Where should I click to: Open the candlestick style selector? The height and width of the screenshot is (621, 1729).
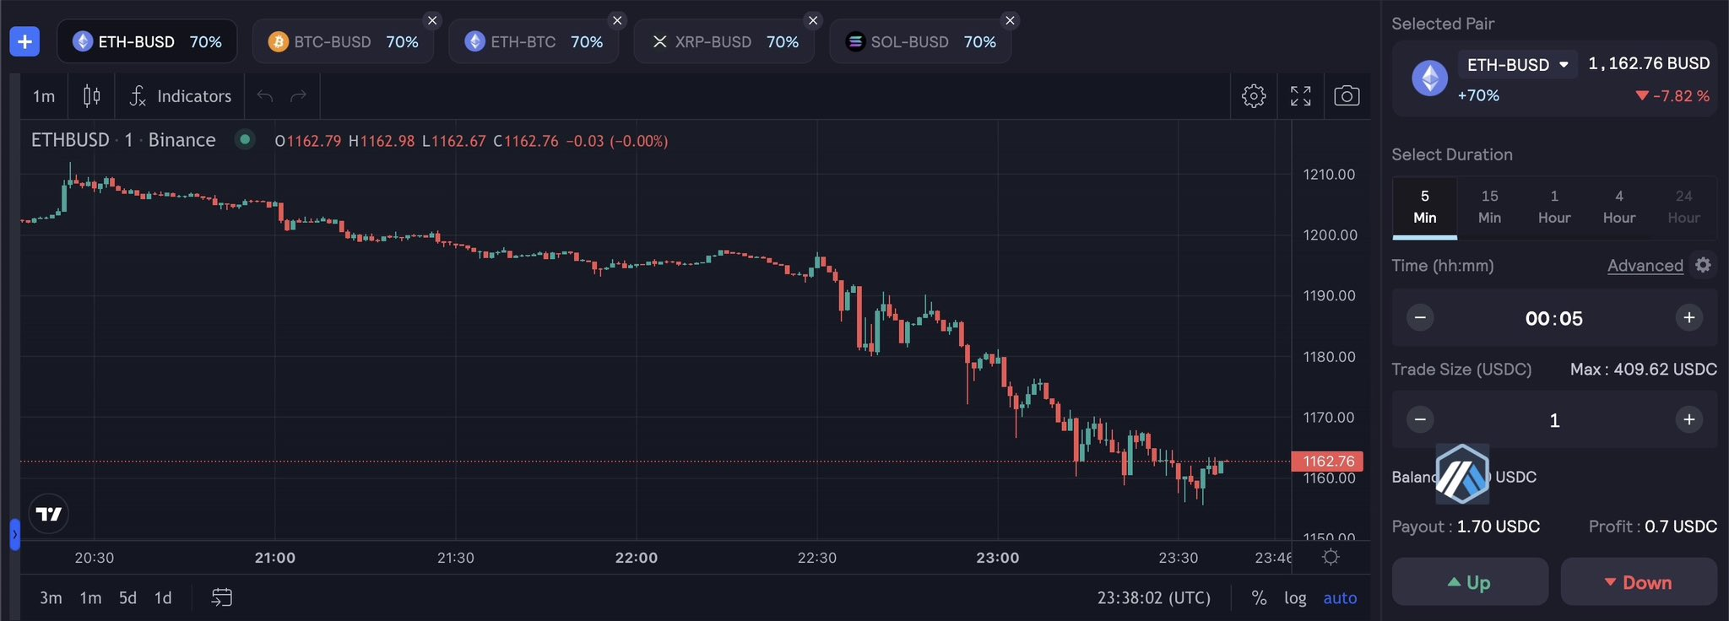(91, 95)
